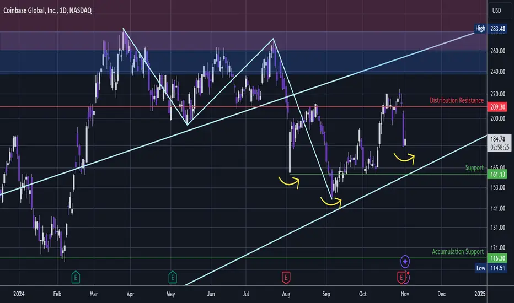Viewport: 514px width, 303px height.
Task: Click the Feb label on time axis
Action: [x=57, y=294]
